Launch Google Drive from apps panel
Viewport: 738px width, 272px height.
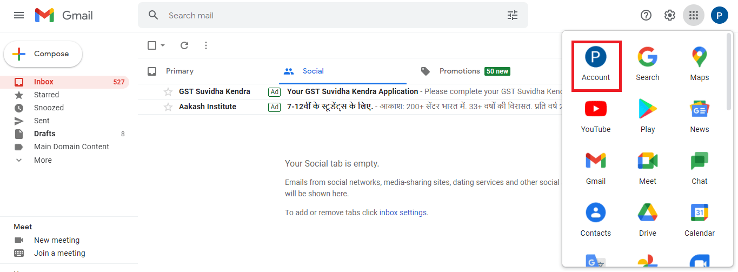pyautogui.click(x=647, y=220)
